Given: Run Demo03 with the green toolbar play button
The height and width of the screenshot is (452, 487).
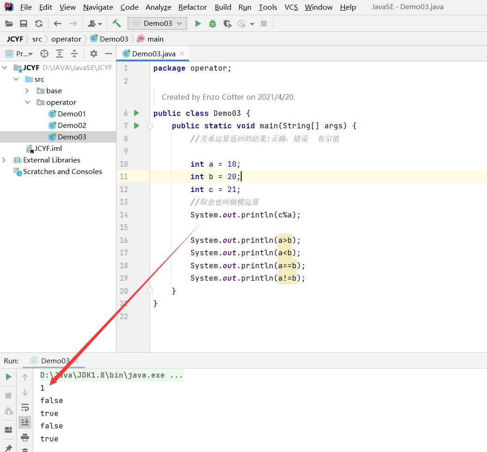Looking at the screenshot, I should pos(198,24).
